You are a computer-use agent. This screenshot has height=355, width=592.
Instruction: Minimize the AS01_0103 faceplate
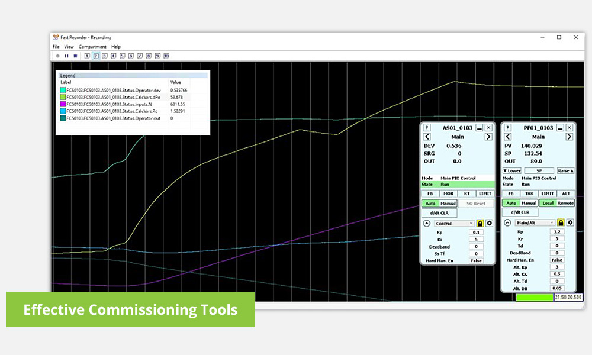coord(480,128)
